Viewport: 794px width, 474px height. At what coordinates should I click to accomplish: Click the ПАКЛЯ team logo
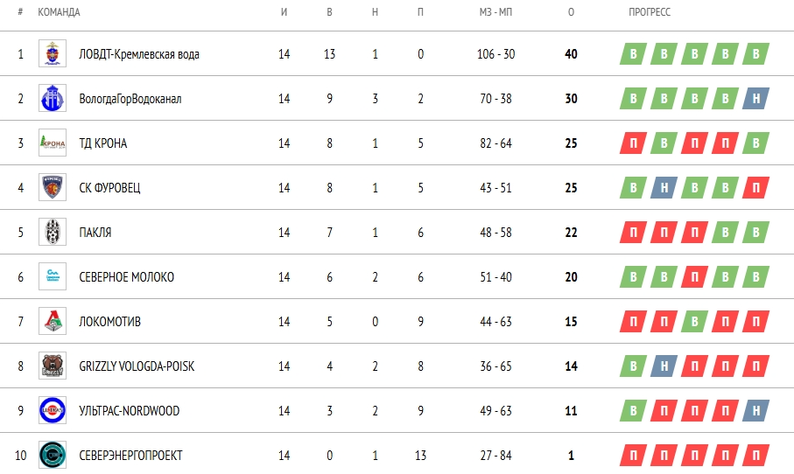[x=52, y=233]
